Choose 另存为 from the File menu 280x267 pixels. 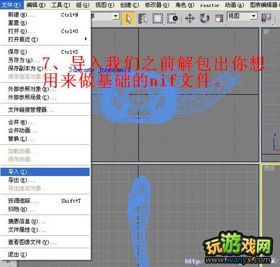[x=45, y=60]
